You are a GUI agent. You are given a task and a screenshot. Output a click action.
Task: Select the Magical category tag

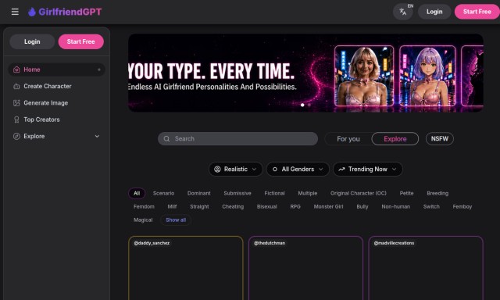(x=143, y=220)
